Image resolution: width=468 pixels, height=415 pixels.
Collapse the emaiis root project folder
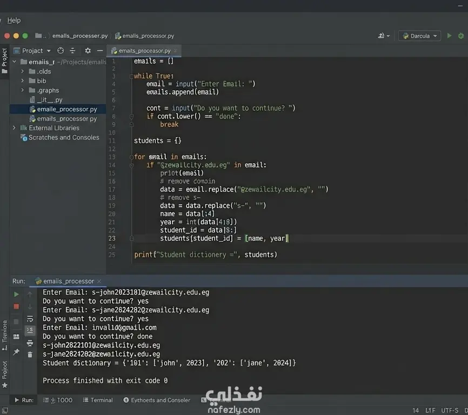pos(15,62)
